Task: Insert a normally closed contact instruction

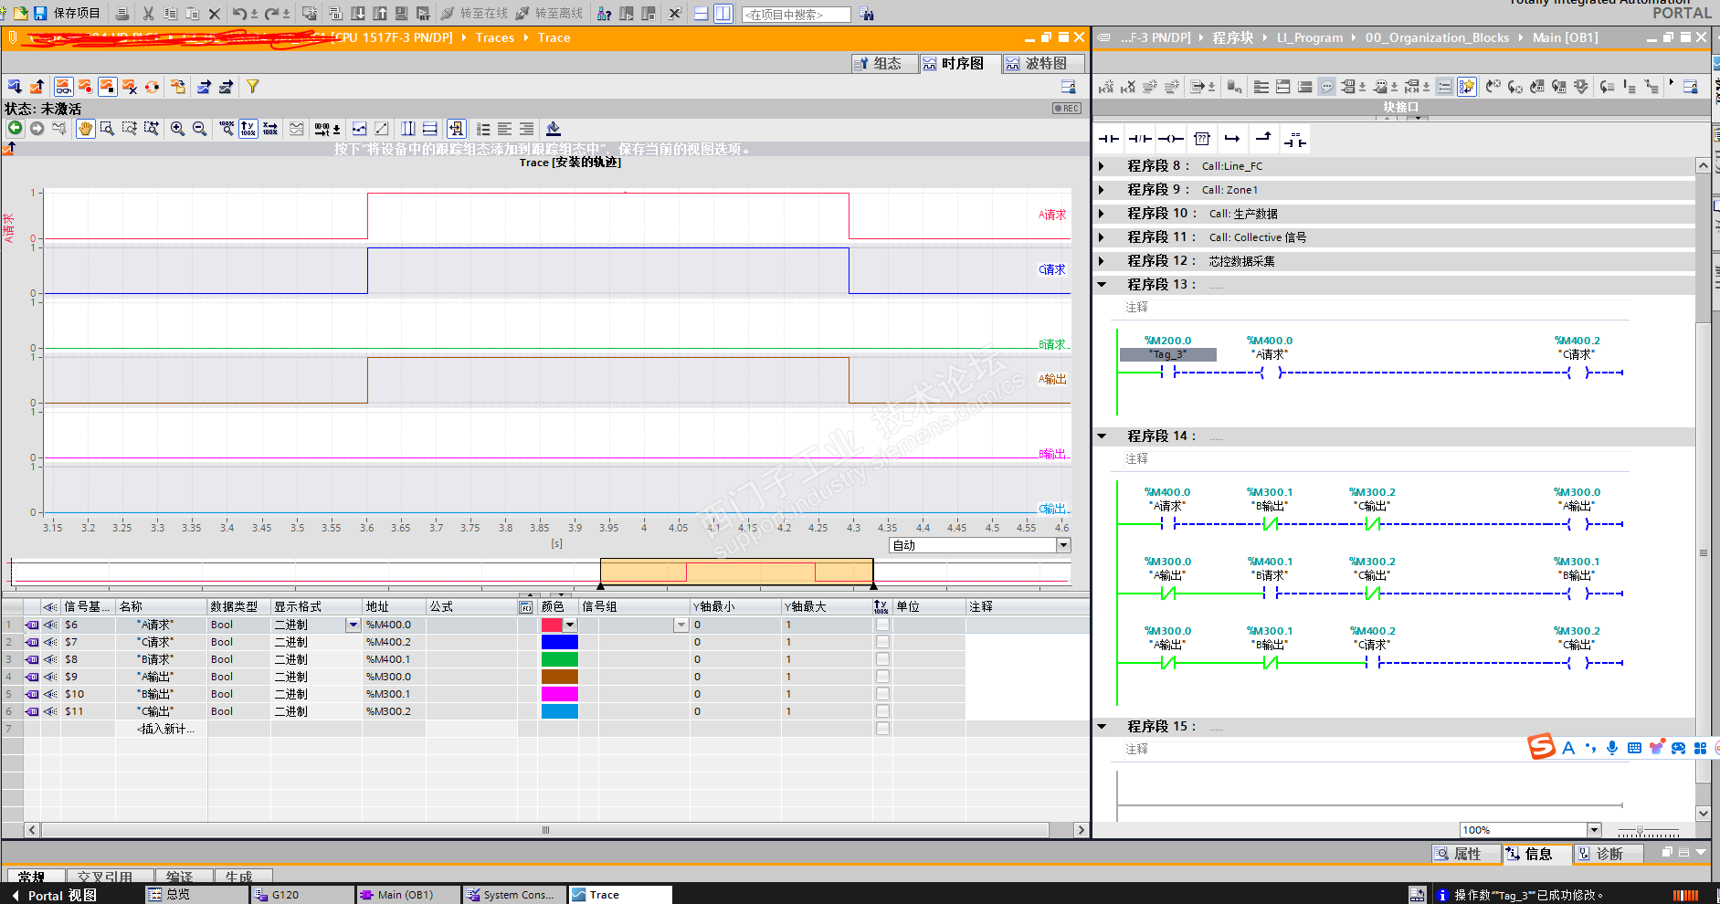Action: pos(1140,139)
